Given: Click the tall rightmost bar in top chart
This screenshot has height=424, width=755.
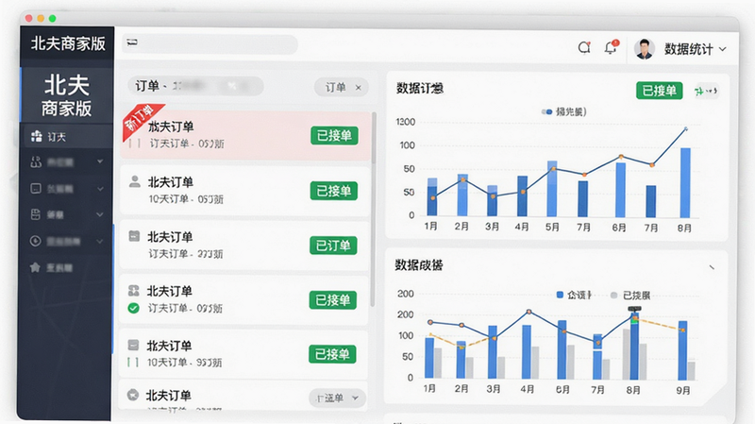Looking at the screenshot, I should click(x=685, y=182).
